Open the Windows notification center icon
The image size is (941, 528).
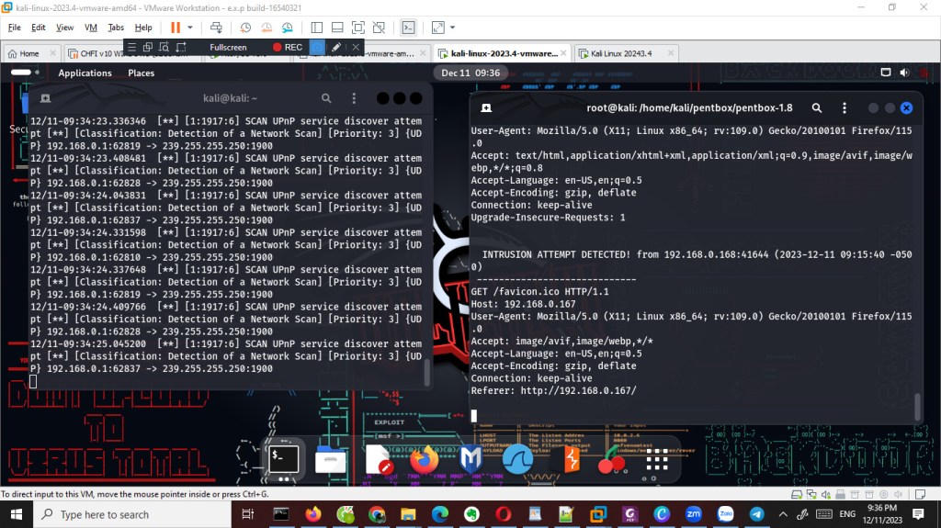(x=918, y=514)
